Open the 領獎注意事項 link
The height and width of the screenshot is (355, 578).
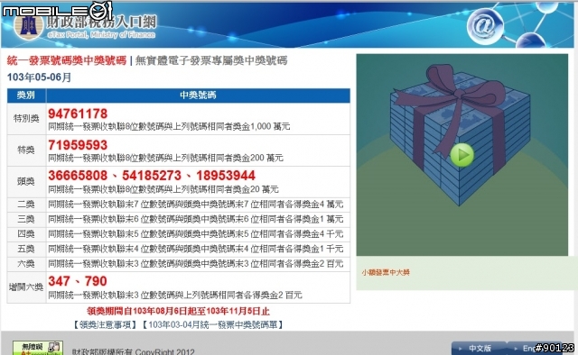(105, 324)
